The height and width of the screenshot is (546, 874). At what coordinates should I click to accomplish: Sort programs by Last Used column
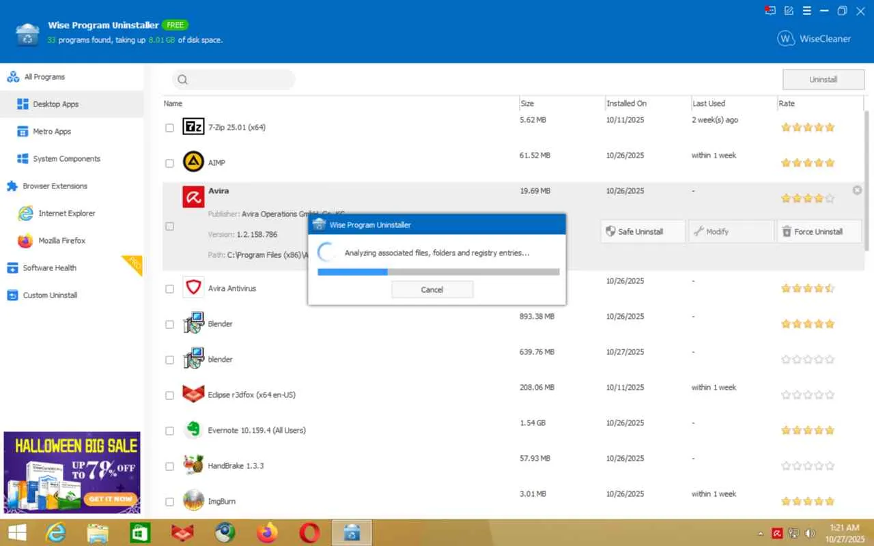[x=733, y=104]
